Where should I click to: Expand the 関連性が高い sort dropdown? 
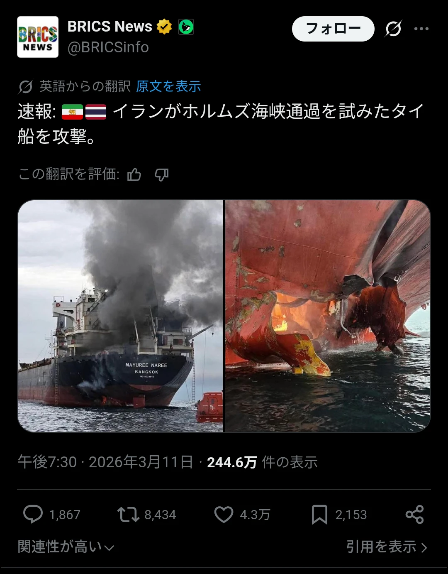pos(66,547)
